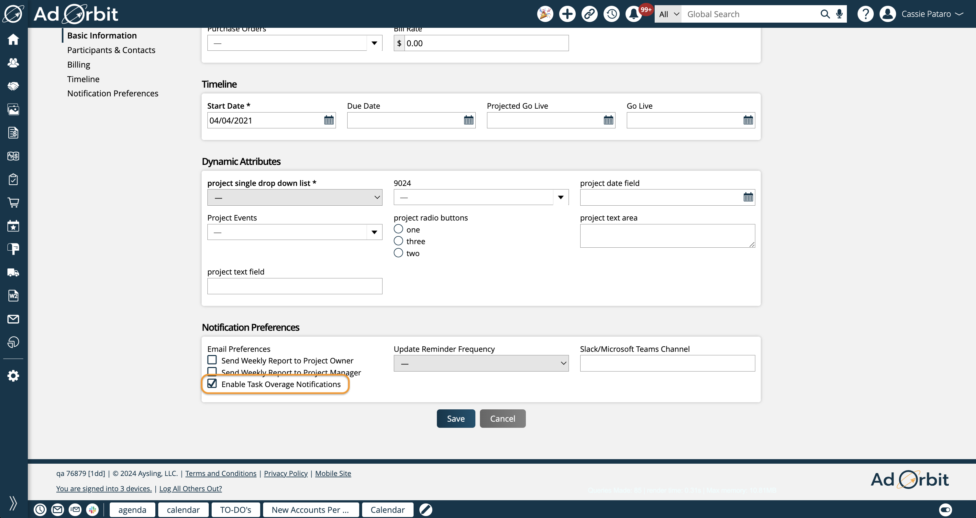Click the notifications bell icon
Viewport: 976px width, 518px height.
[633, 14]
